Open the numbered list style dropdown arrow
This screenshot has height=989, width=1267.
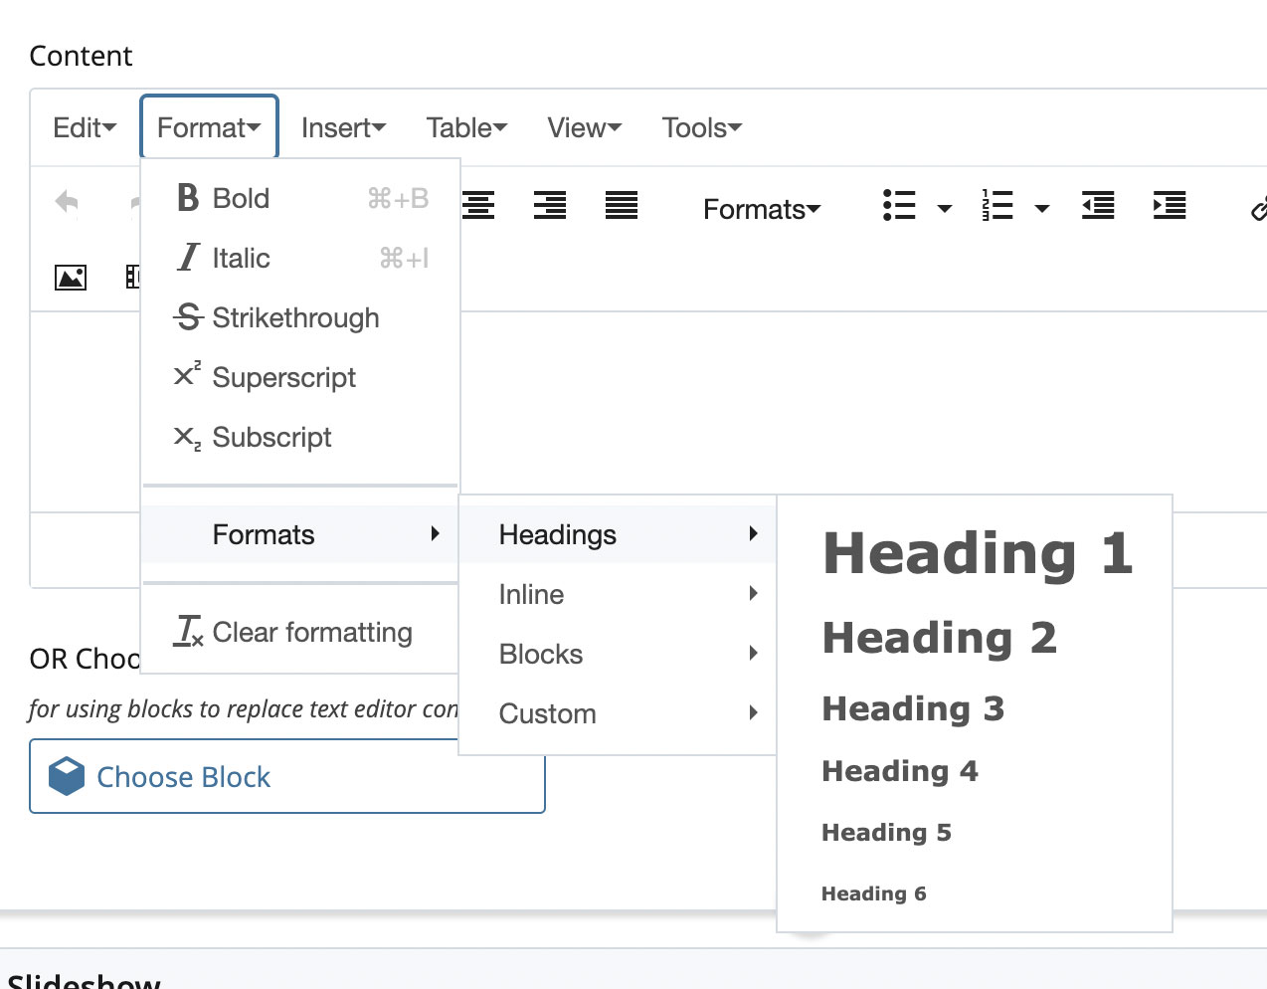click(1042, 209)
